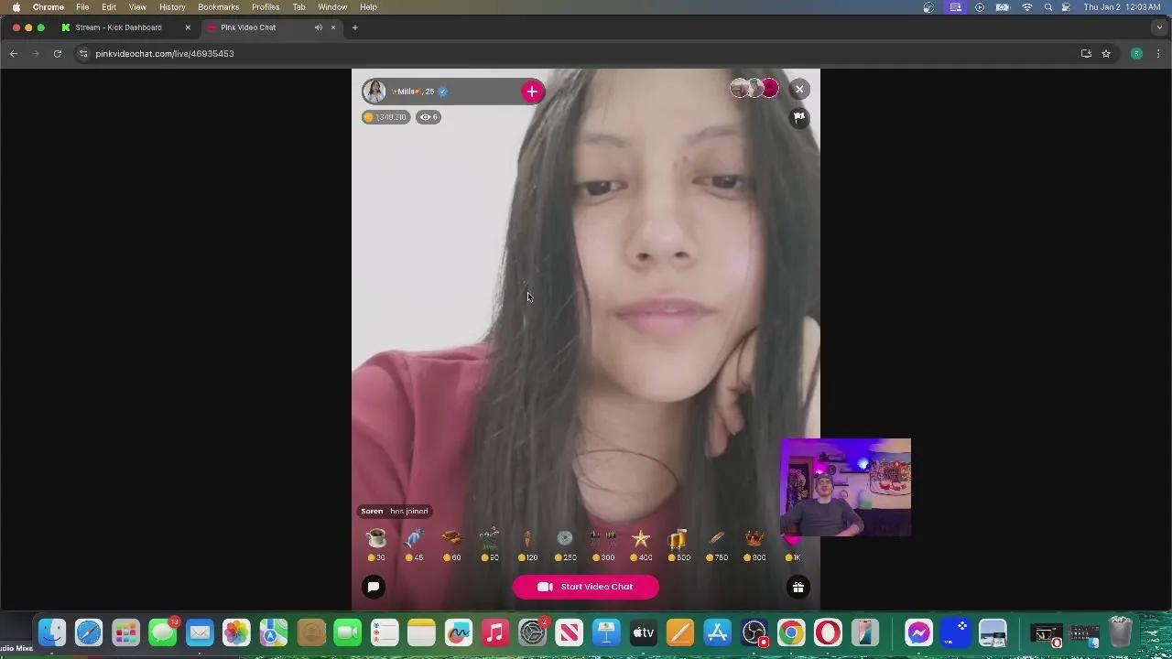Report stream with the flag icon
Image resolution: width=1172 pixels, height=659 pixels.
[x=799, y=117]
